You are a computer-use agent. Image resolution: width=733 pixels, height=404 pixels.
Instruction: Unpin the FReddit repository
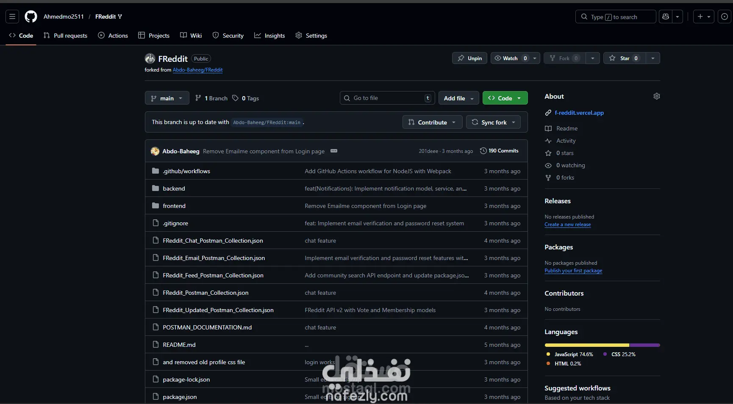(469, 58)
